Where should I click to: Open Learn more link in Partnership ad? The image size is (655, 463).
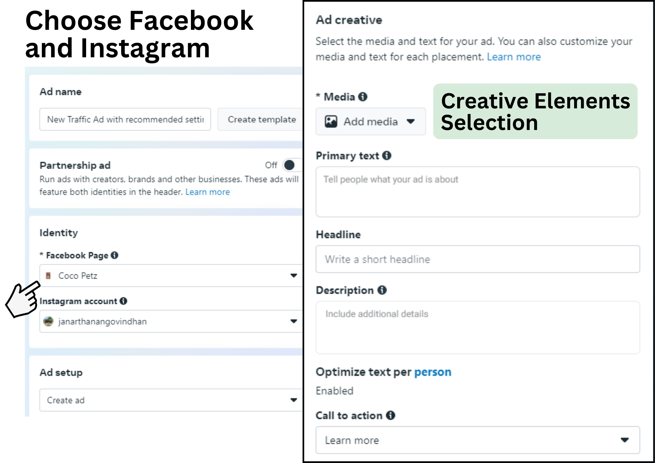pyautogui.click(x=208, y=192)
